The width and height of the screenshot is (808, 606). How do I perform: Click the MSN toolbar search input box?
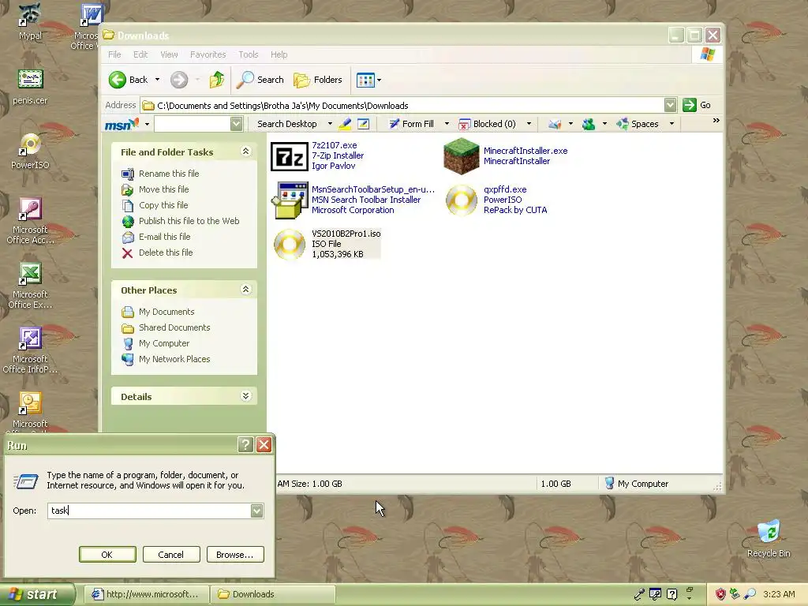coord(193,124)
